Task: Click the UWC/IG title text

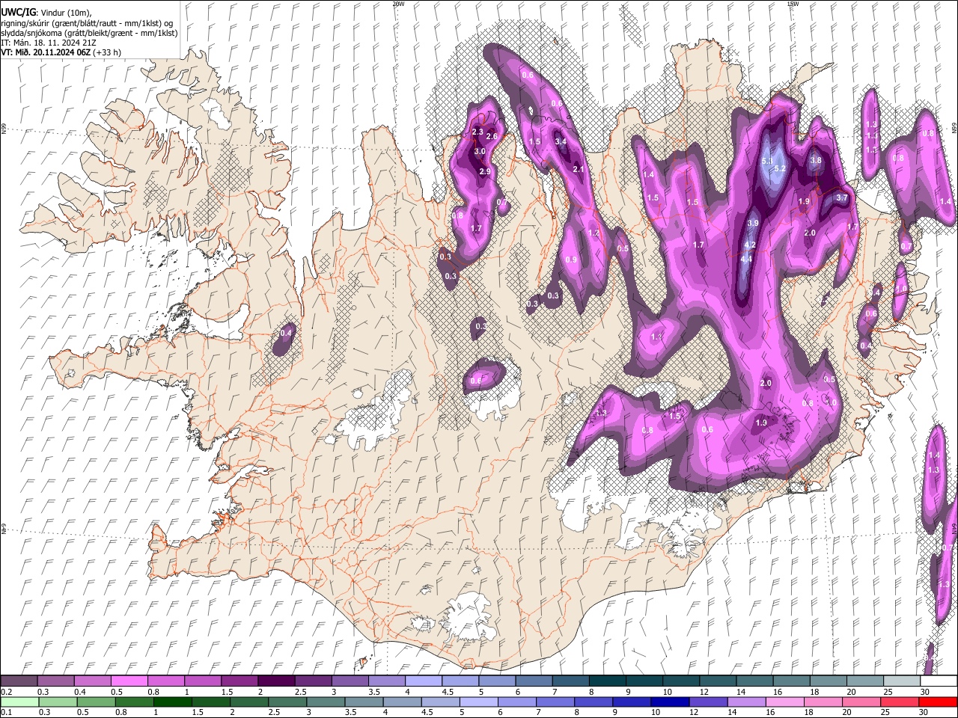Action: (x=17, y=13)
